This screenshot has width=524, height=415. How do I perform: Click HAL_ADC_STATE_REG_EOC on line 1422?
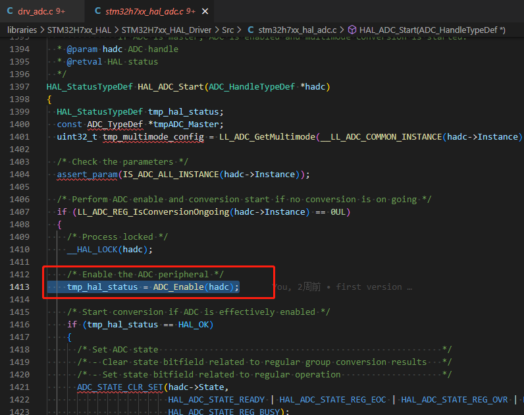pyautogui.click(x=332, y=400)
